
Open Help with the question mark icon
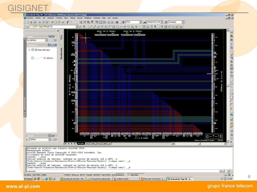coord(117,22)
